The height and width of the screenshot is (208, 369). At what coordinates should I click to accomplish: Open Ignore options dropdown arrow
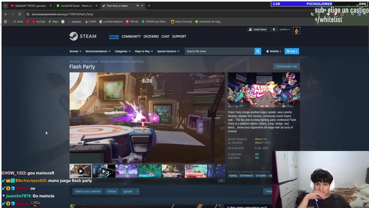point(138,191)
